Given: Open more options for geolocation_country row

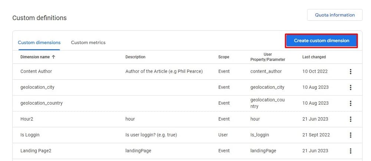Looking at the screenshot, I should coord(350,103).
